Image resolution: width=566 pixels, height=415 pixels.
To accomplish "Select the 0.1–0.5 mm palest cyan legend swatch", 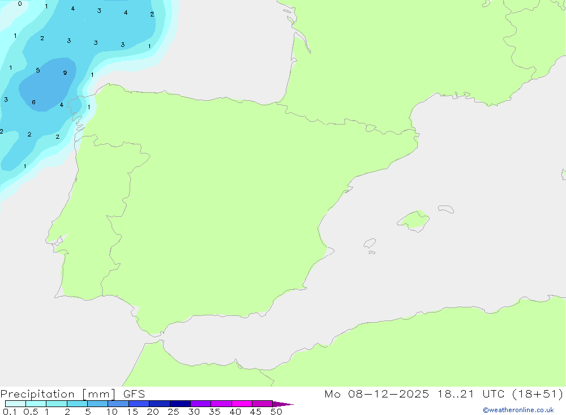I will pos(15,404).
